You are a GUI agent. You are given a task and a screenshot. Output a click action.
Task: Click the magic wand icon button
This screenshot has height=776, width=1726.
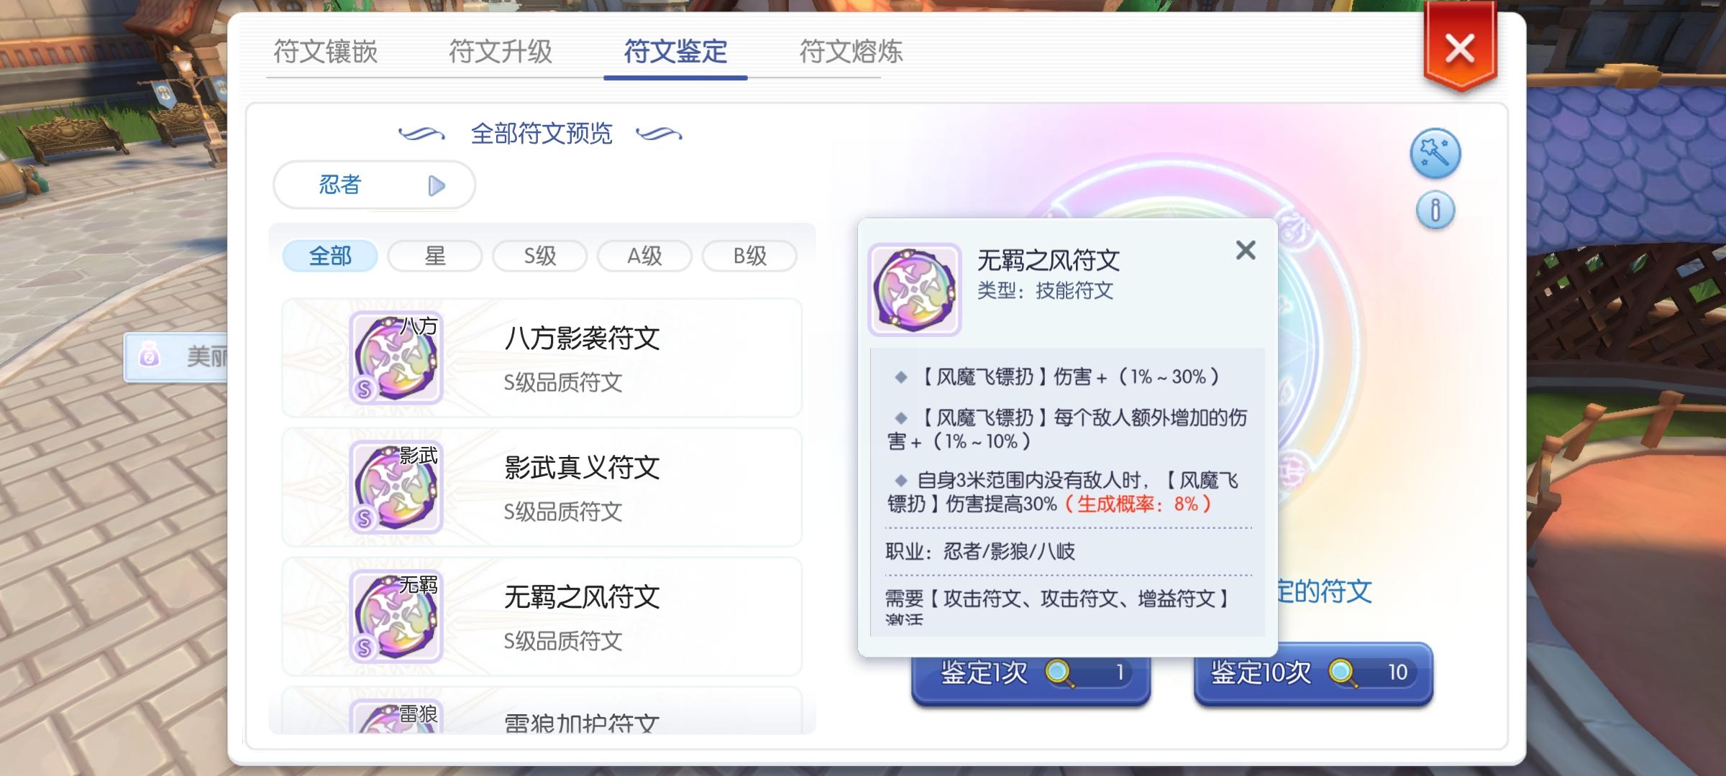(x=1435, y=153)
